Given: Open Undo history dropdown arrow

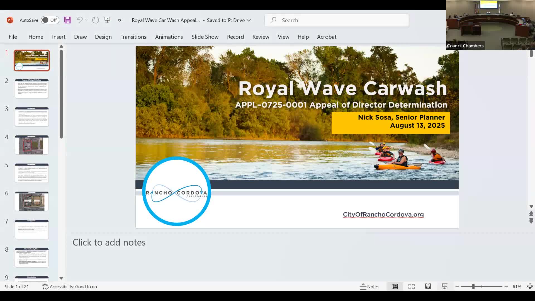Looking at the screenshot, I should [86, 20].
